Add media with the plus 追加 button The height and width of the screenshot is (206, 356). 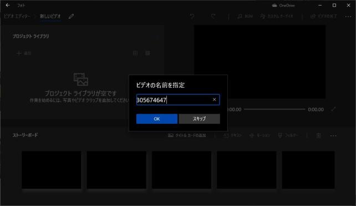[x=24, y=54]
